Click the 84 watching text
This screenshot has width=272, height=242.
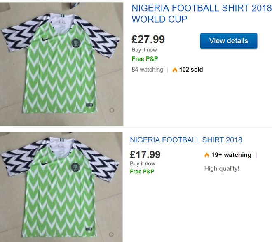pos(148,70)
